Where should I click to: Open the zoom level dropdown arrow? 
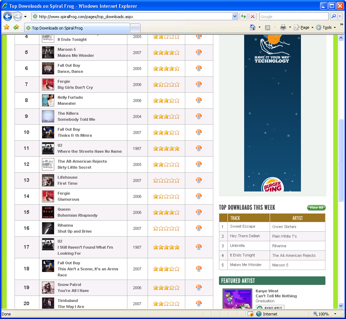coord(335,314)
